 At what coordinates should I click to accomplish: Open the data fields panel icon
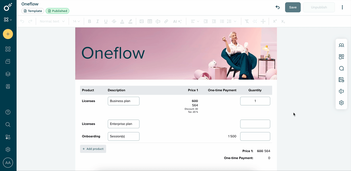pyautogui.click(x=341, y=91)
